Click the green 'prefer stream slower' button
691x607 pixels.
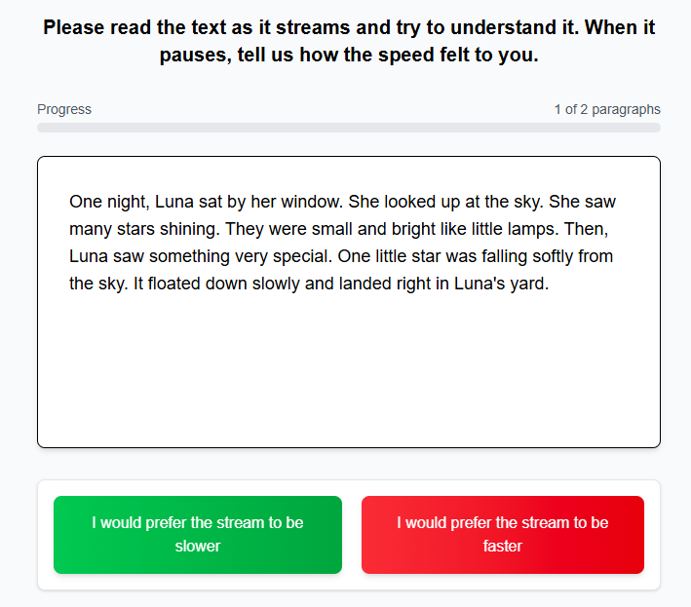[x=198, y=535]
